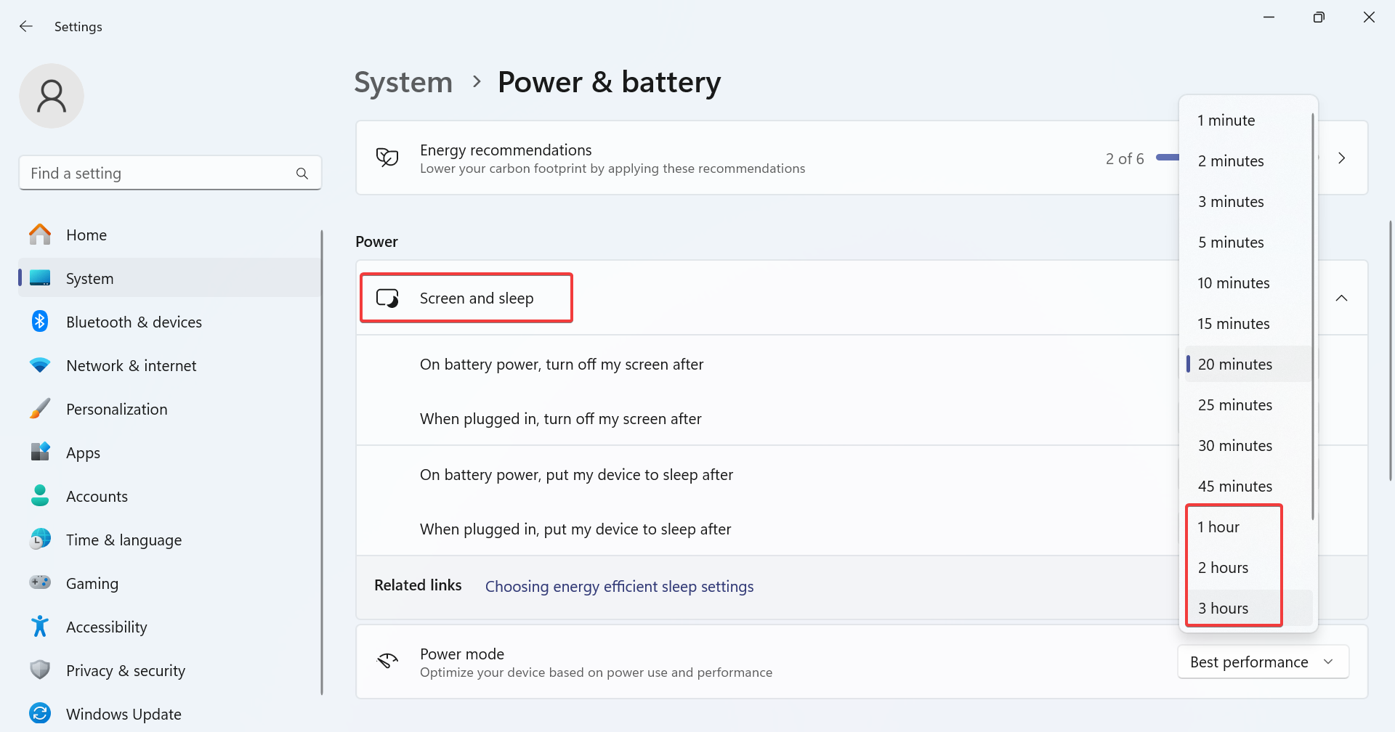Viewport: 1395px width, 732px height.
Task: Open the user profile avatar
Action: click(x=52, y=96)
